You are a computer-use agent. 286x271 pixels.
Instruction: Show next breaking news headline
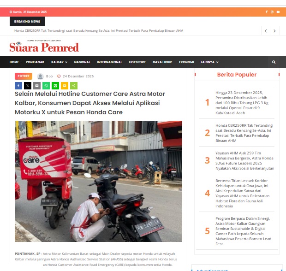click(274, 31)
